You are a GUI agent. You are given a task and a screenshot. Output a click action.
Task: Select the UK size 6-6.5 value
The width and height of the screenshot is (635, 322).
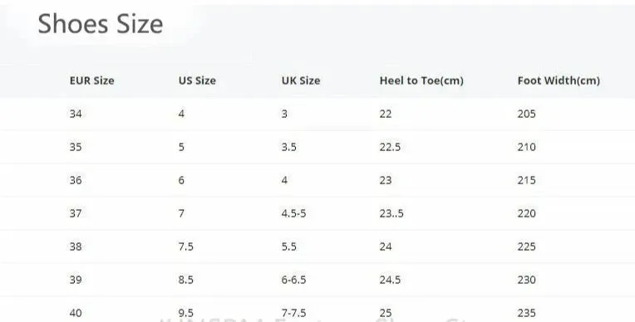point(294,280)
